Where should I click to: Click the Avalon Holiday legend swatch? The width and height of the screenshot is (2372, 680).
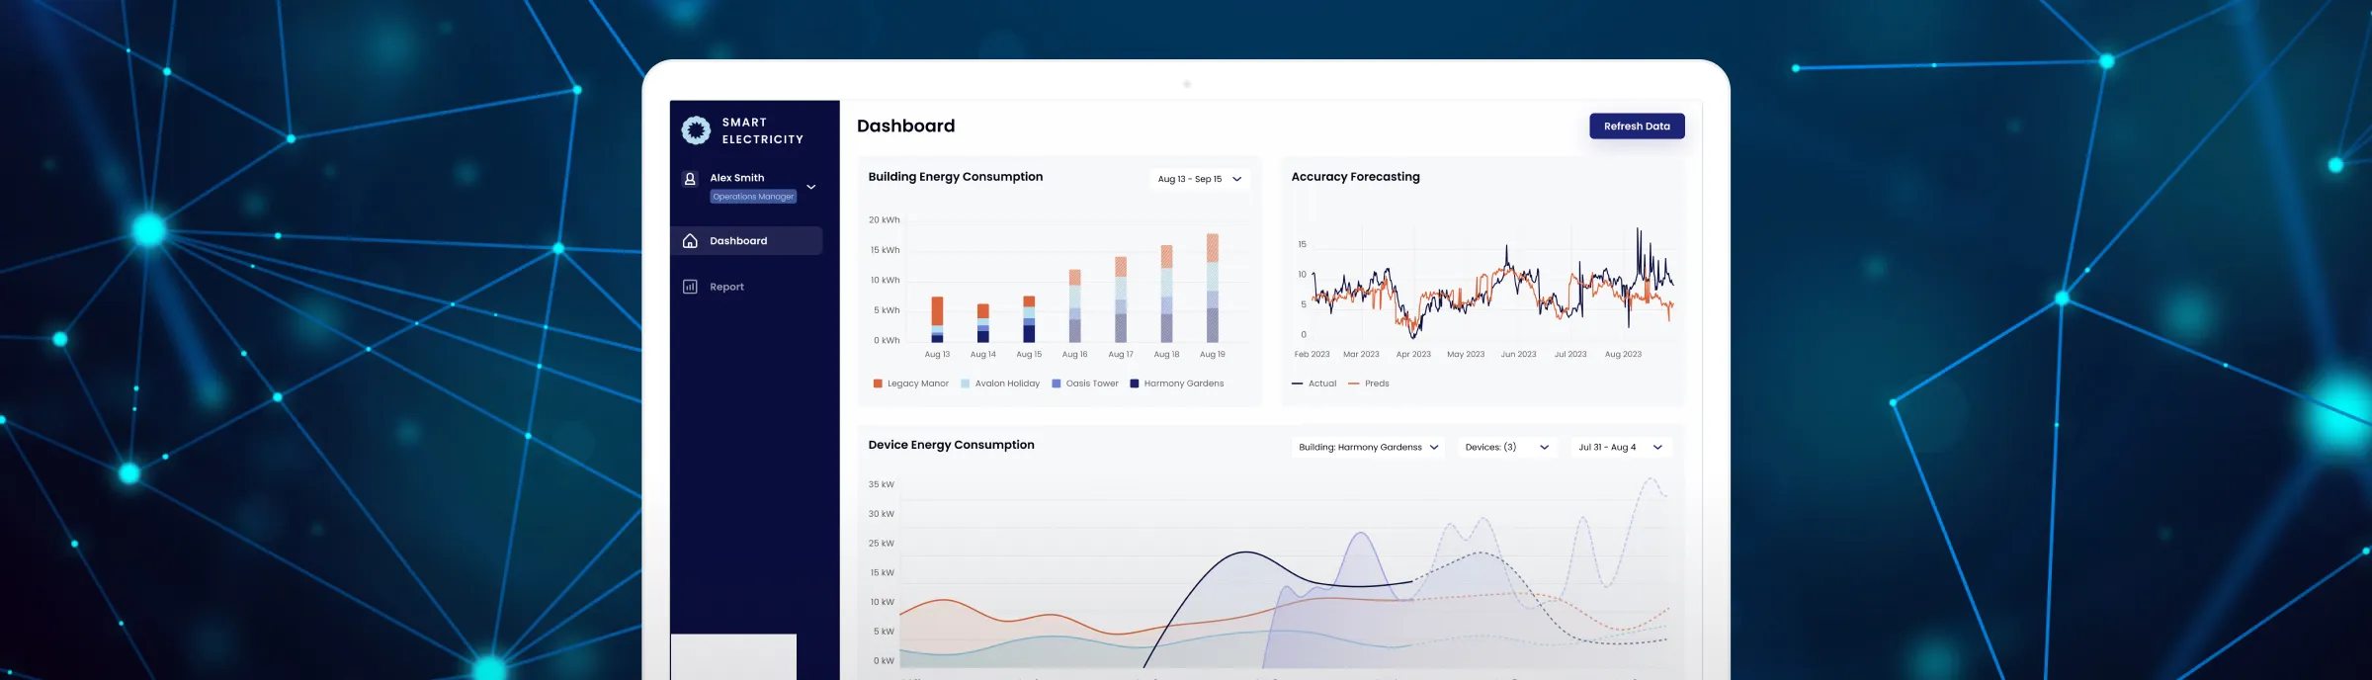click(x=965, y=383)
